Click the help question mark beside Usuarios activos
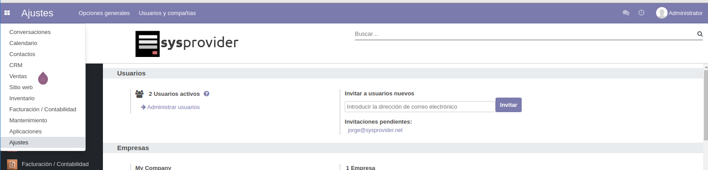Screen dimensions: 708x170 207,94
